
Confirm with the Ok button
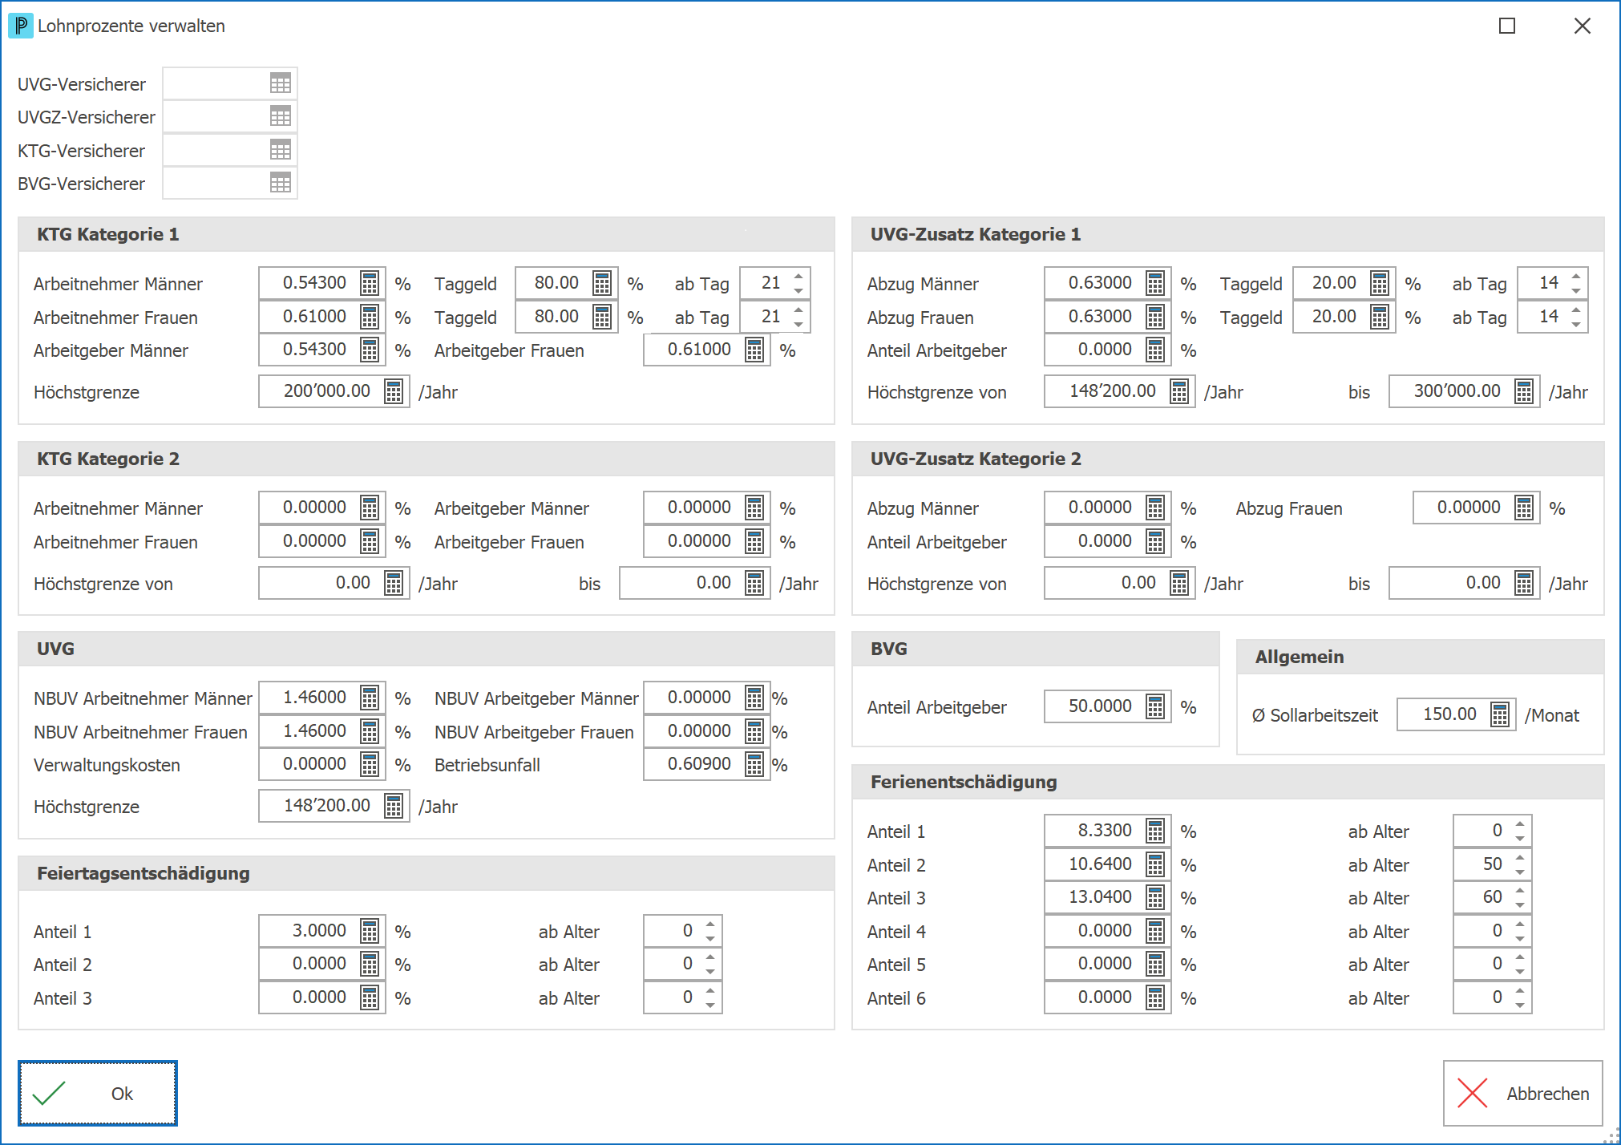98,1094
